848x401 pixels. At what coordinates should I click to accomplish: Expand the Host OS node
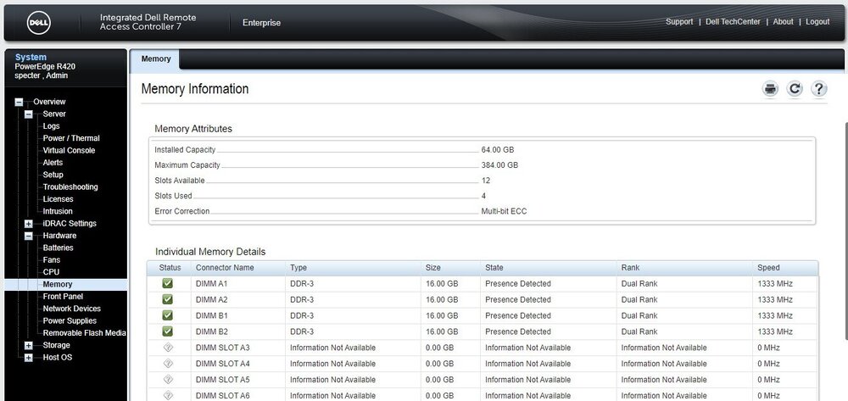pyautogui.click(x=29, y=358)
